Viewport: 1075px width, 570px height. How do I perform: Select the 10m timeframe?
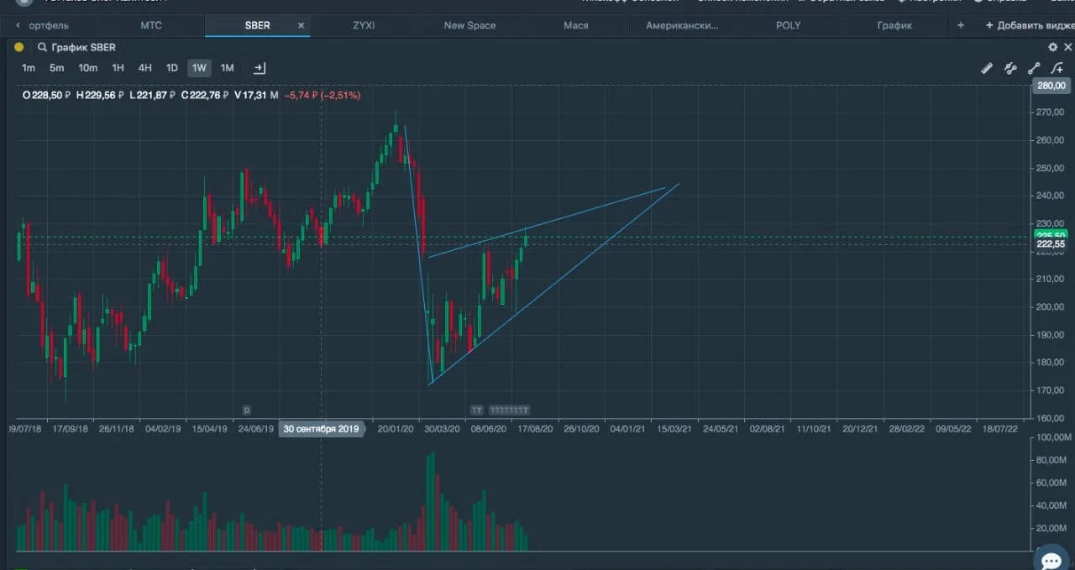(x=87, y=68)
